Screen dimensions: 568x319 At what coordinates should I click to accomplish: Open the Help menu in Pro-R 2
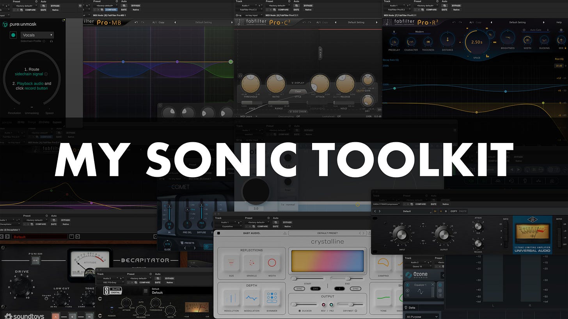tap(559, 22)
